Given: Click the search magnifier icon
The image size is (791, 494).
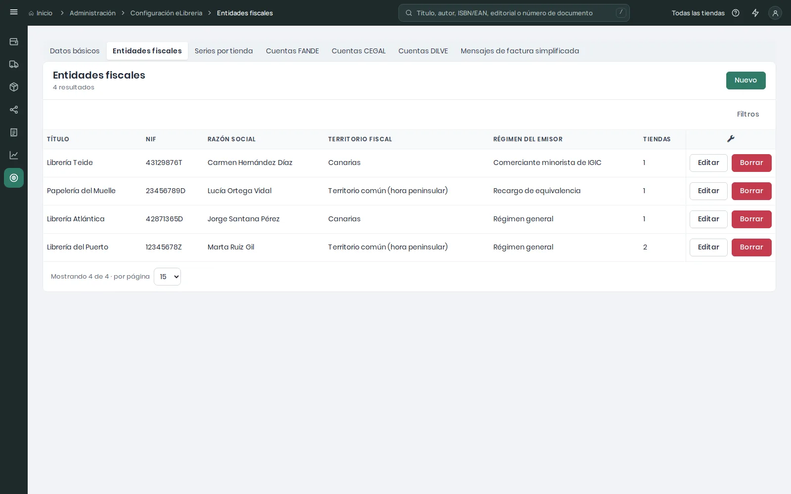Looking at the screenshot, I should click(409, 13).
